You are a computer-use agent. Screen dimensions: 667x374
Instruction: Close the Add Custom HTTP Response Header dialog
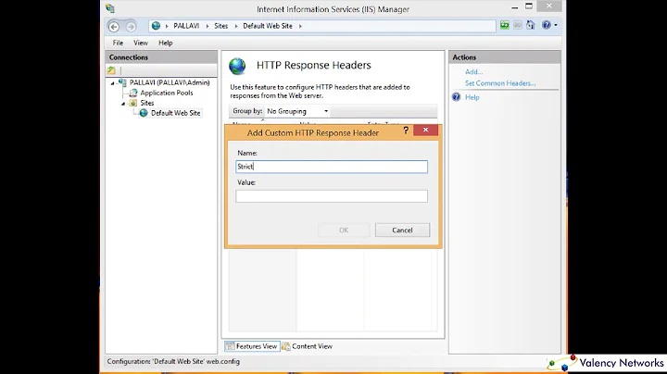(425, 130)
